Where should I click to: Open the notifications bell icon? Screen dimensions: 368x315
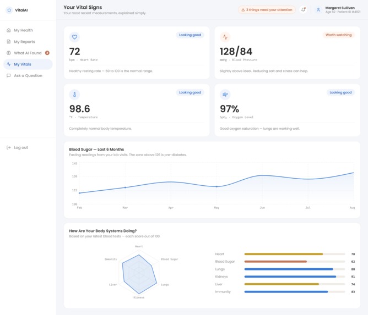[x=304, y=9]
